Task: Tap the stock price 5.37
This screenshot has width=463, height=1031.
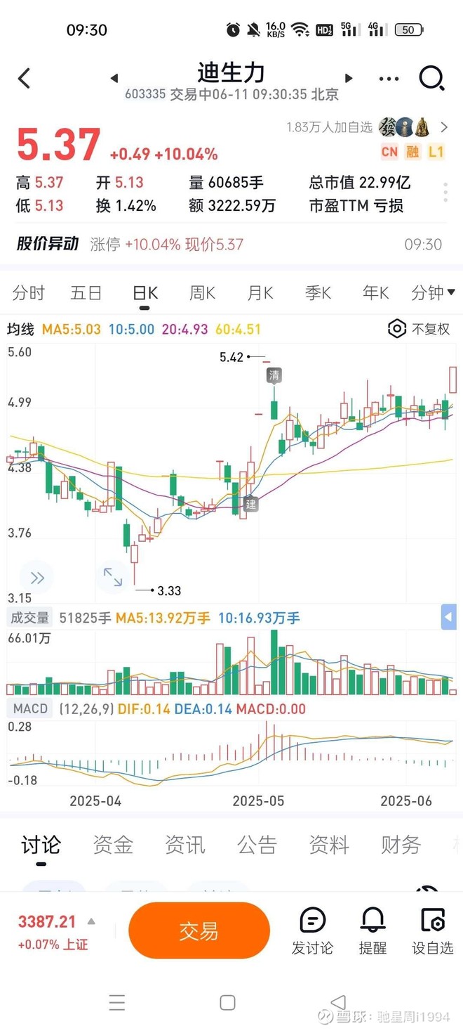Action: coord(58,145)
